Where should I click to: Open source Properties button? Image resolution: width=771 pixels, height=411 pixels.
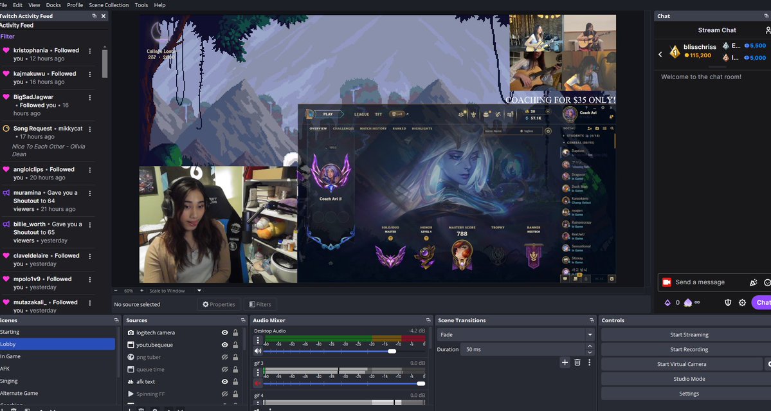click(219, 304)
